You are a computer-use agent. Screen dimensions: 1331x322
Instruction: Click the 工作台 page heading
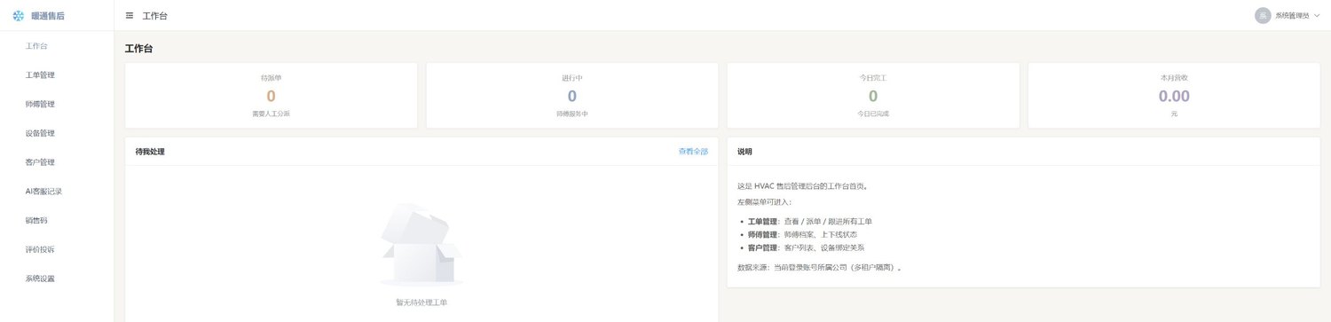pos(138,49)
